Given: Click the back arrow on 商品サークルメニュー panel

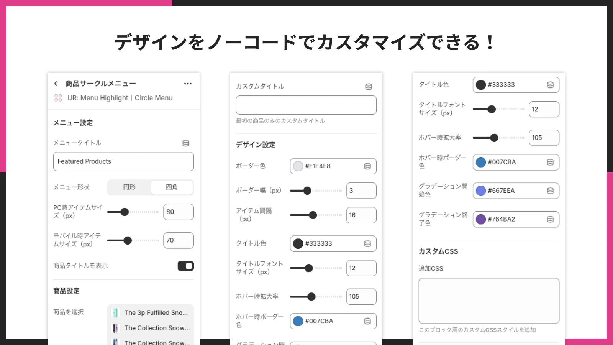Looking at the screenshot, I should (56, 83).
